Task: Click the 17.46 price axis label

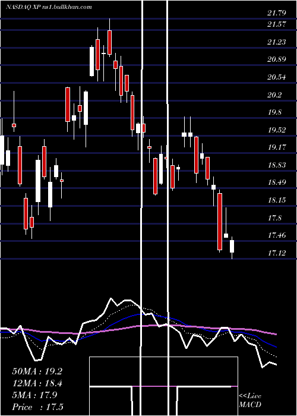Action: pyautogui.click(x=277, y=235)
